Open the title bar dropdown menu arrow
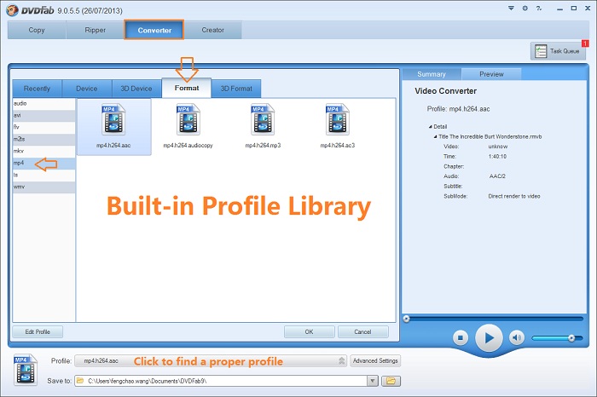The width and height of the screenshot is (597, 397). pos(511,8)
